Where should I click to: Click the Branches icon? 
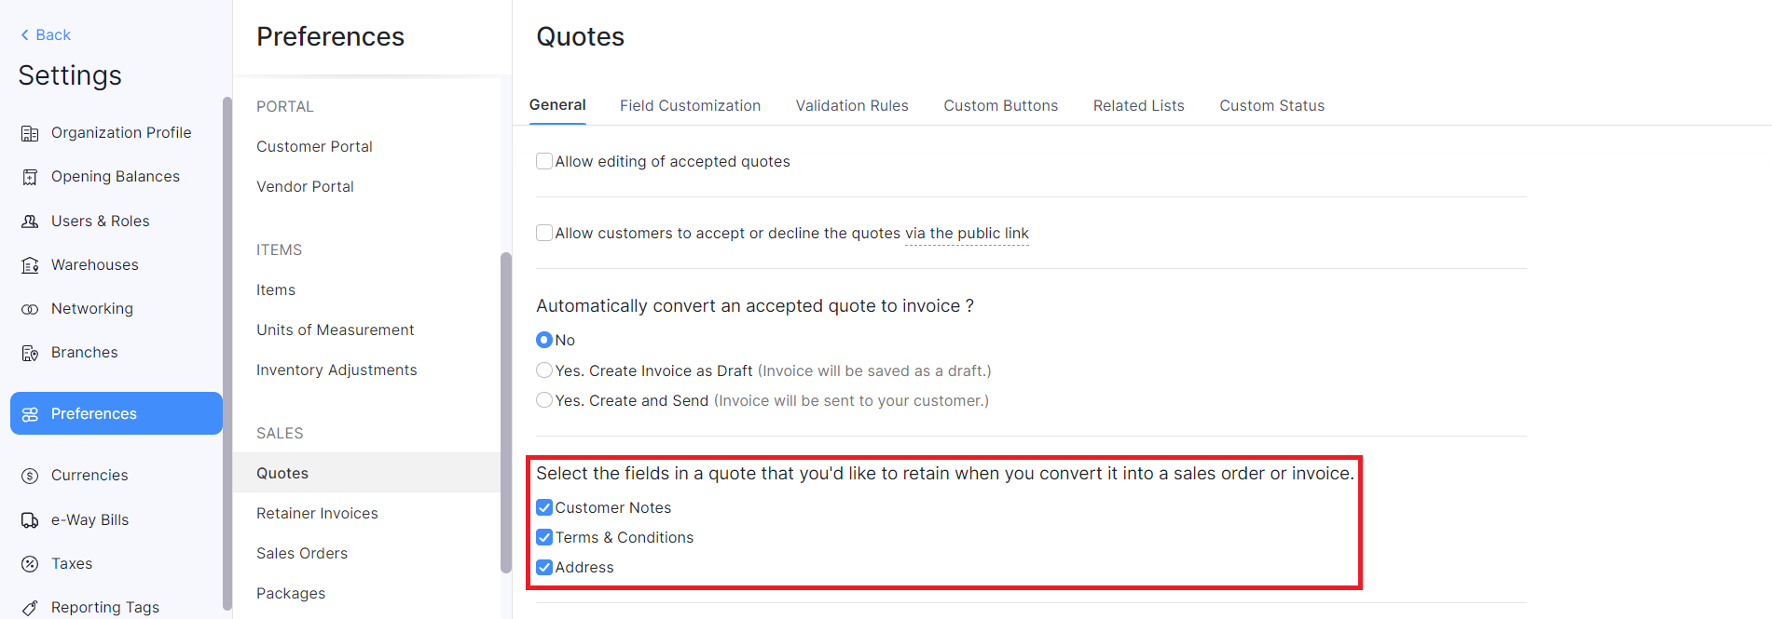coord(31,352)
